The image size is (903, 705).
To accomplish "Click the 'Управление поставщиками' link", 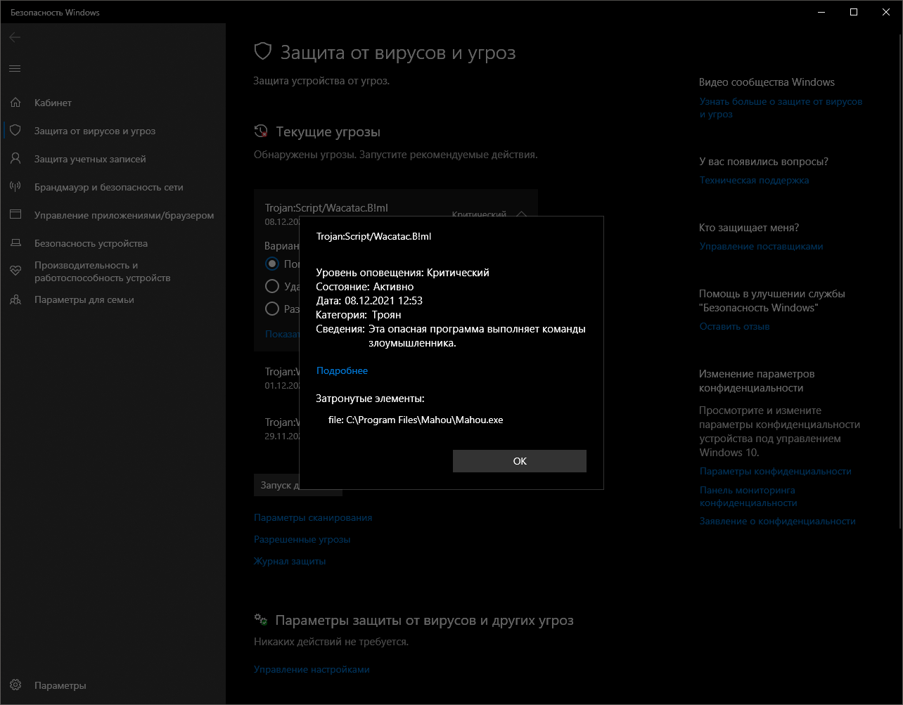I will tap(761, 246).
